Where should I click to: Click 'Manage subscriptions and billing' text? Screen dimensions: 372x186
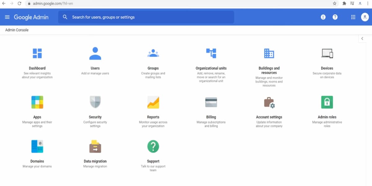pyautogui.click(x=211, y=124)
